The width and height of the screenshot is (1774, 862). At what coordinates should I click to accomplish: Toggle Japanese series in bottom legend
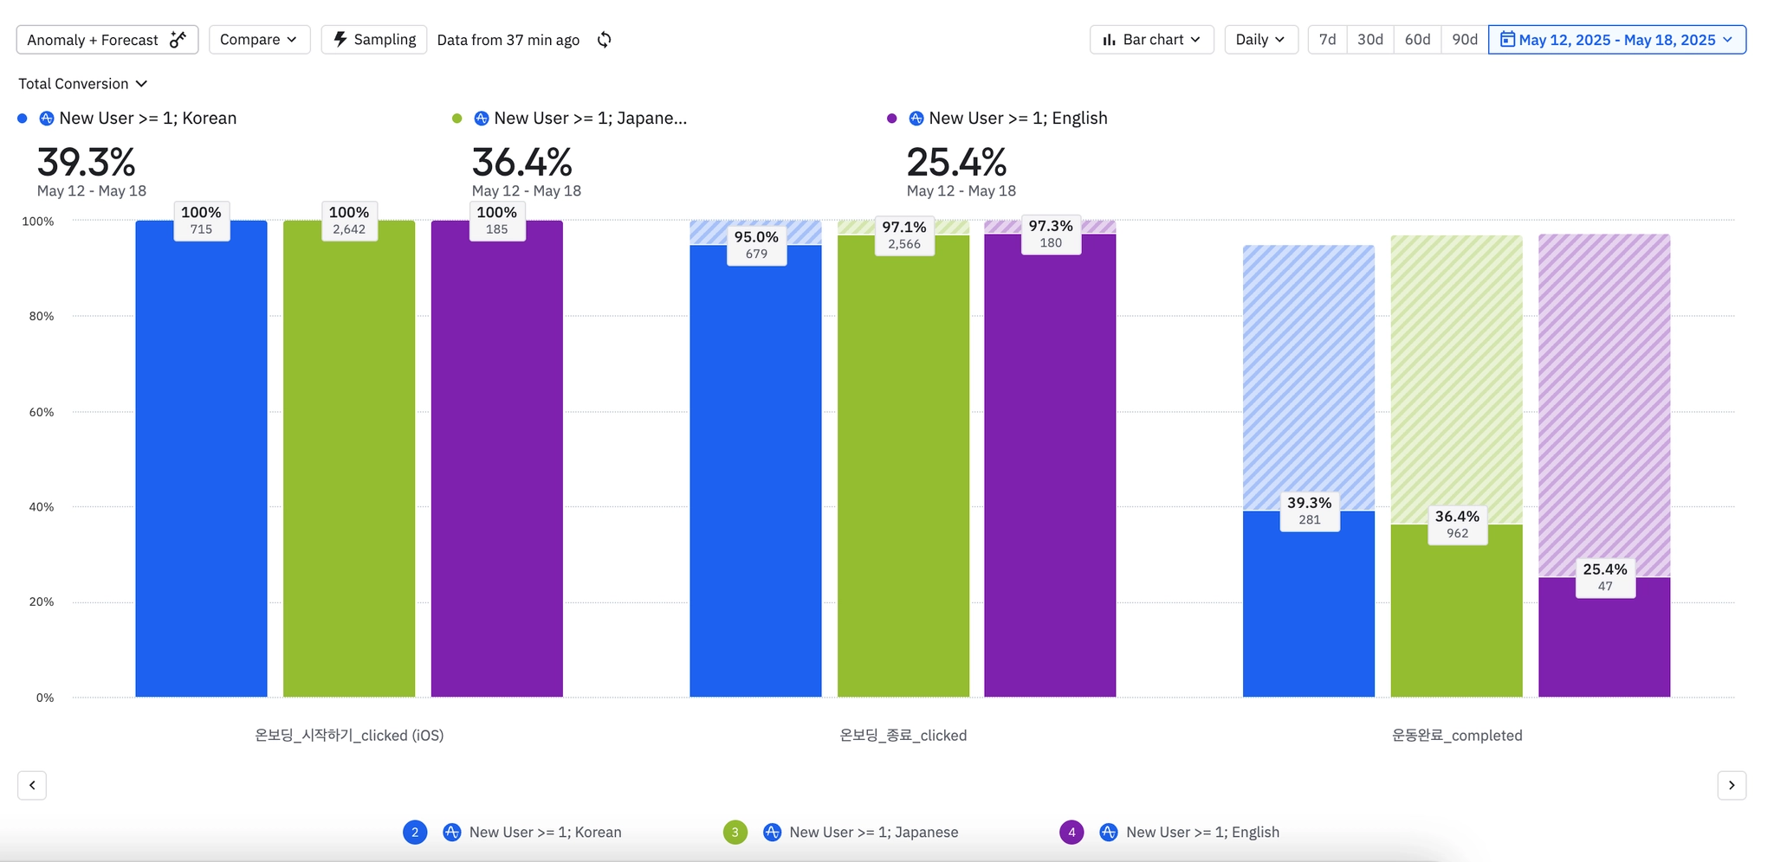coord(873,833)
